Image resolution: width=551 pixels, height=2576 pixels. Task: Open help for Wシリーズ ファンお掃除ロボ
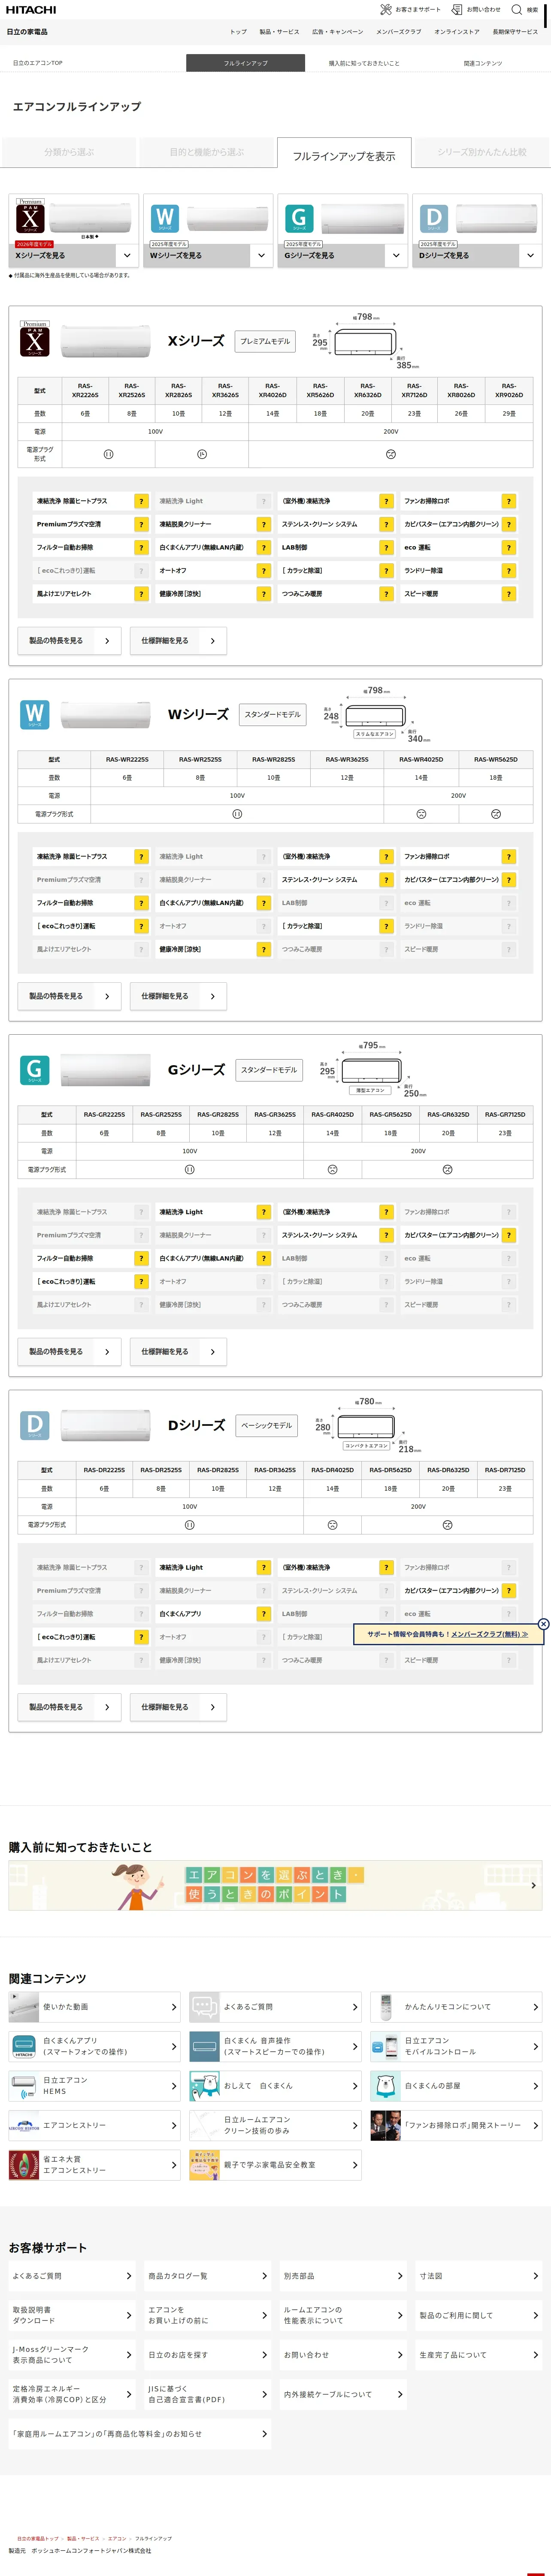point(509,857)
